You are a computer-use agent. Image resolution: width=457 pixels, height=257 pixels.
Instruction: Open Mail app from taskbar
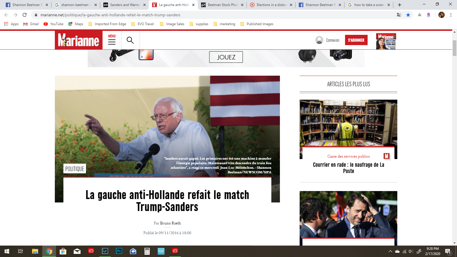[77, 251]
